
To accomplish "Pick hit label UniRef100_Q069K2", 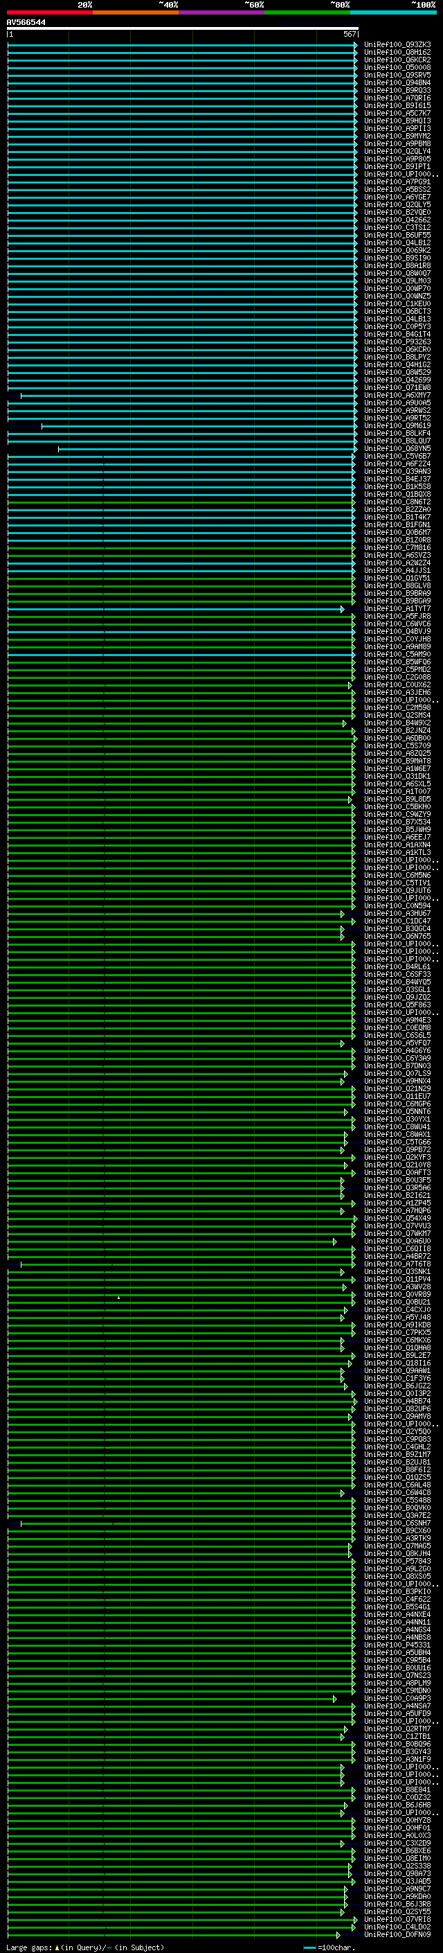I will (397, 250).
